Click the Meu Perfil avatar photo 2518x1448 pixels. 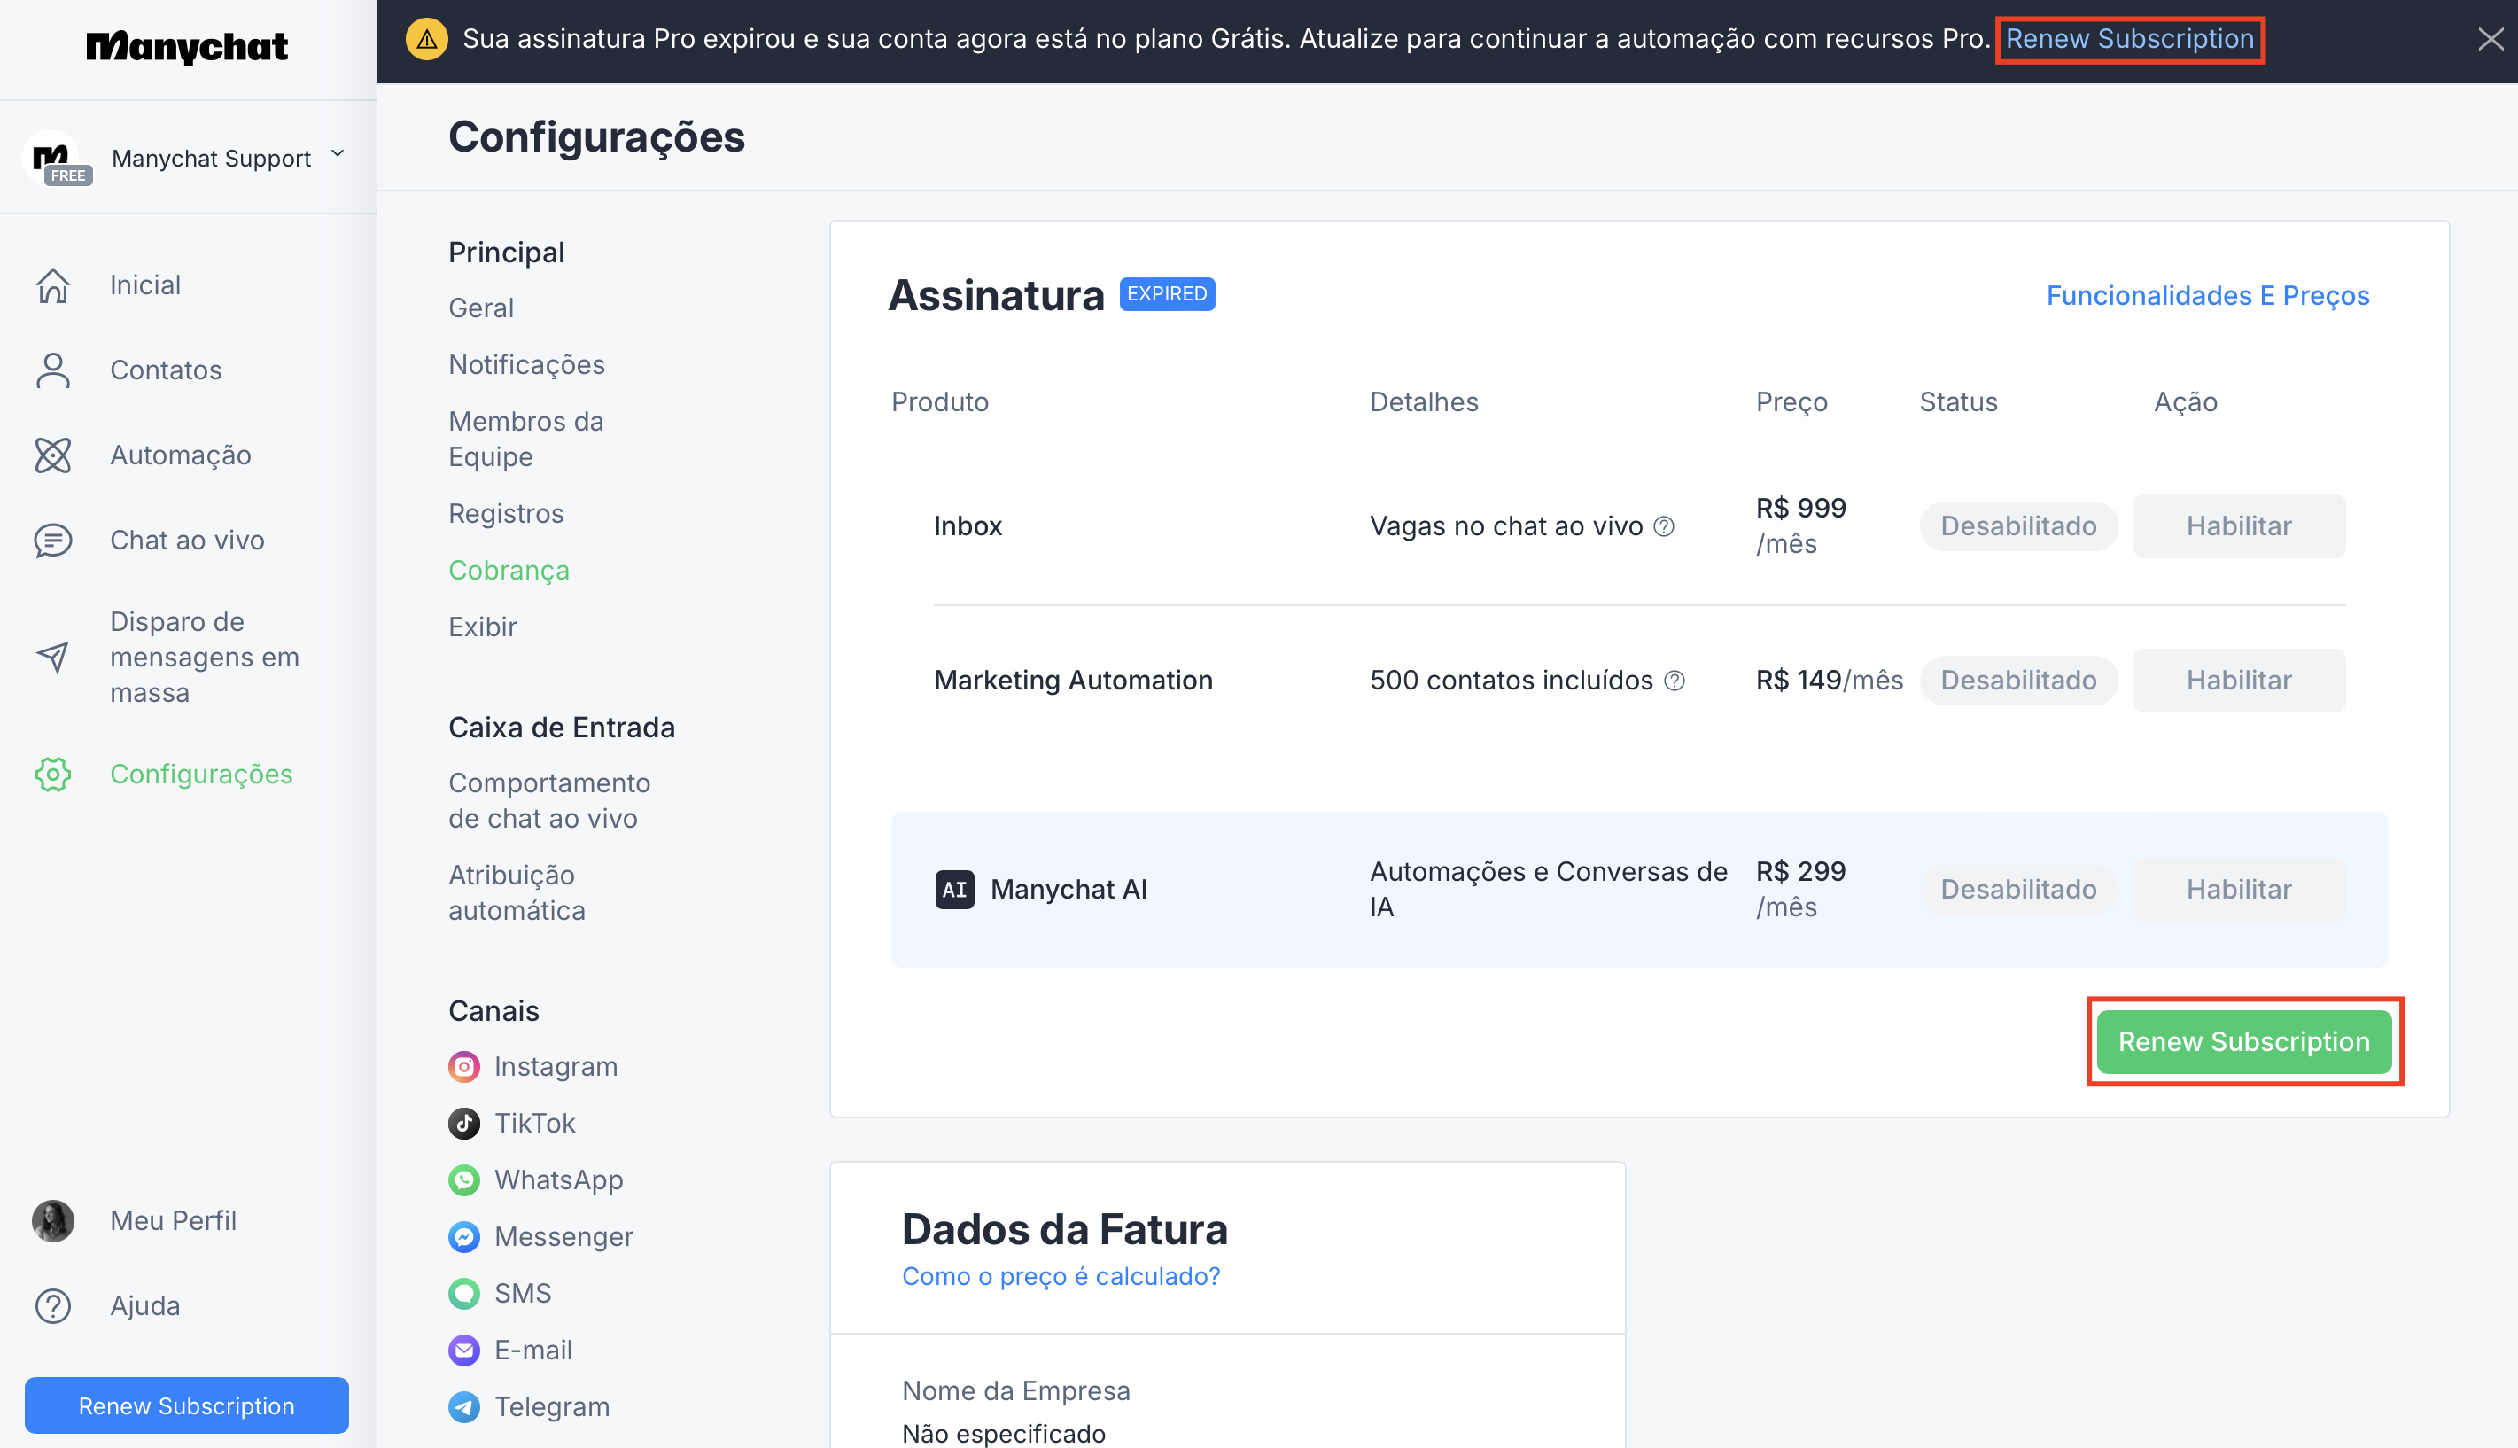[52, 1220]
